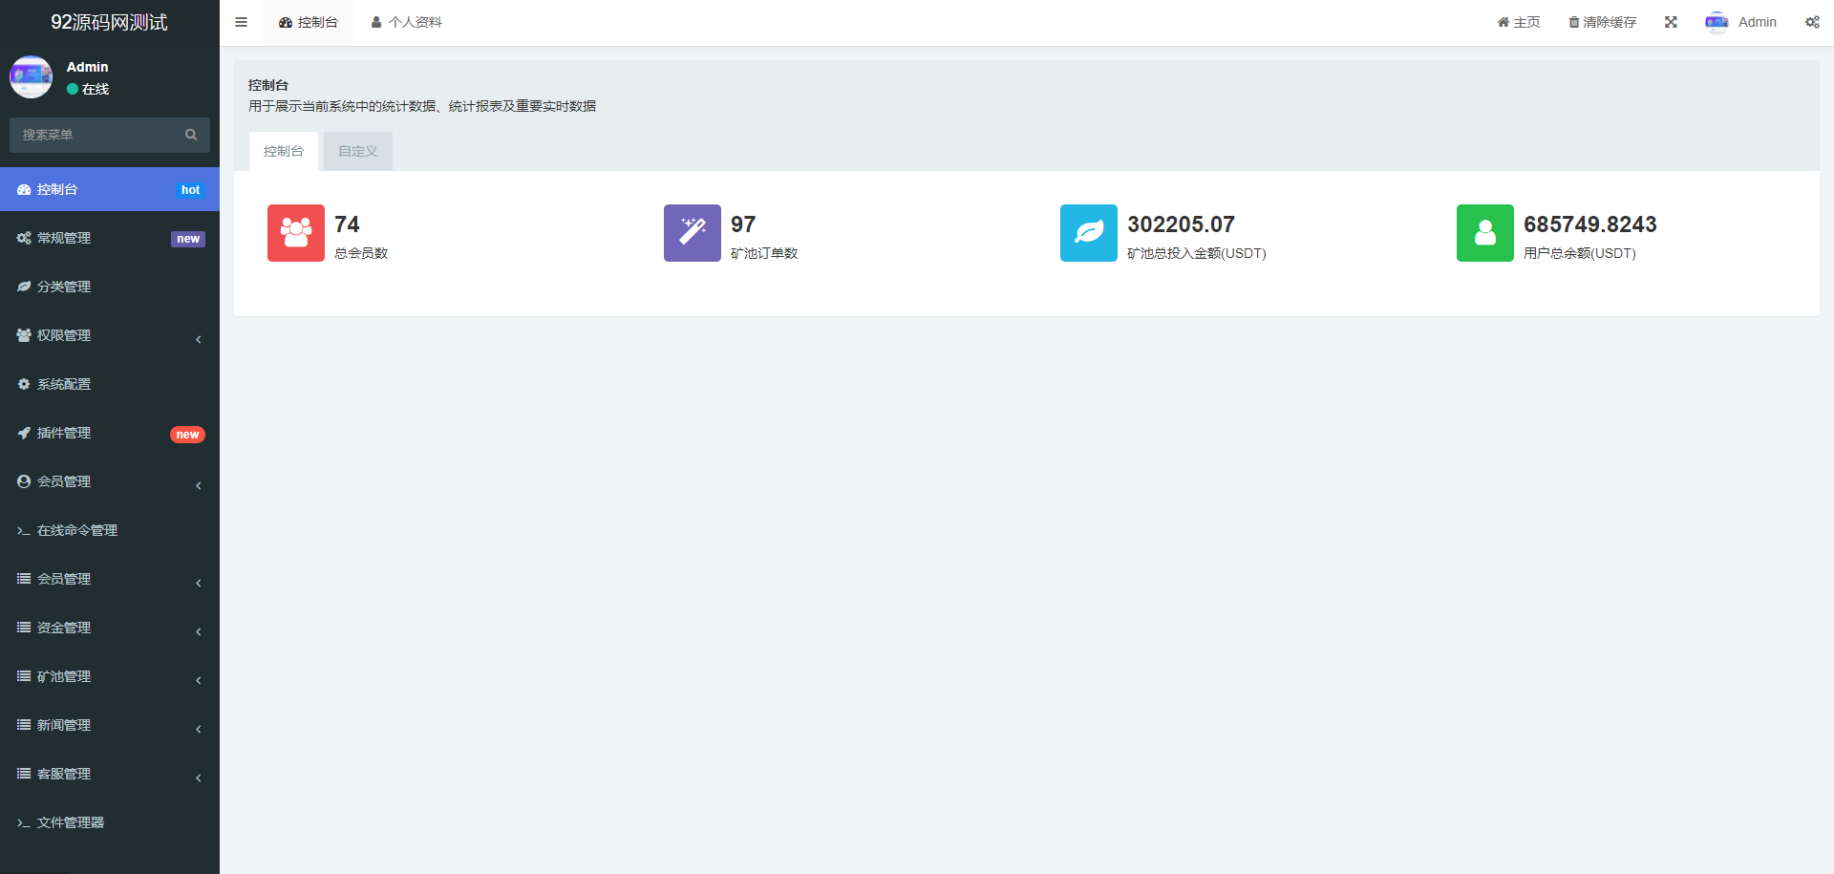Click the list icon of 矿池管理
Screen dimensions: 1834x874
point(24,676)
